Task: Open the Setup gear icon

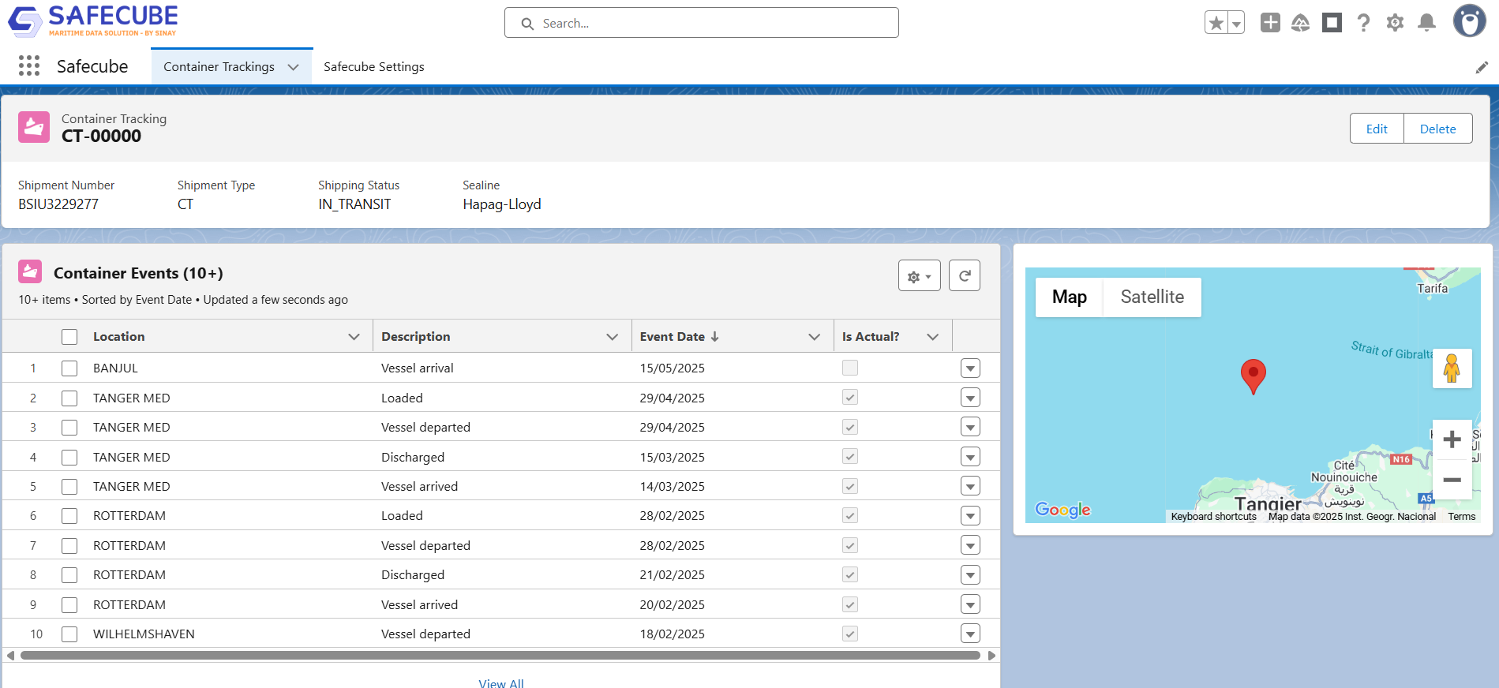Action: (1395, 23)
